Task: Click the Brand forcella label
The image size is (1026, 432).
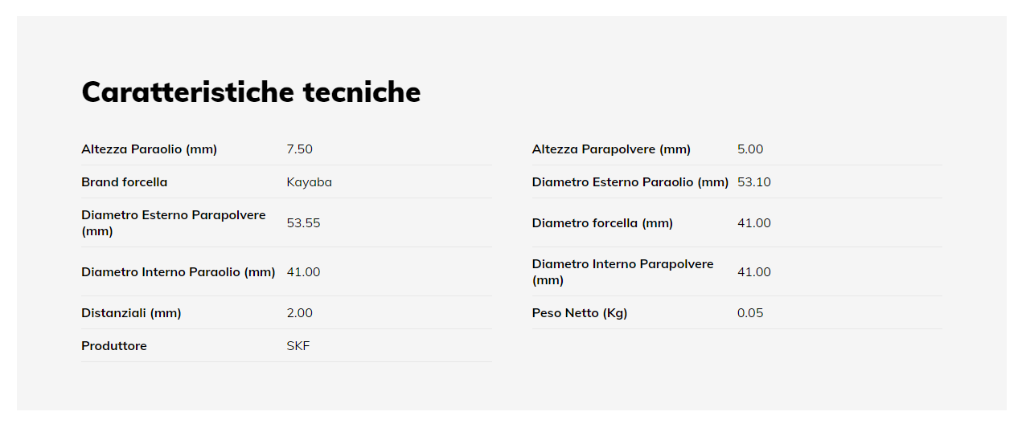Action: 125,182
